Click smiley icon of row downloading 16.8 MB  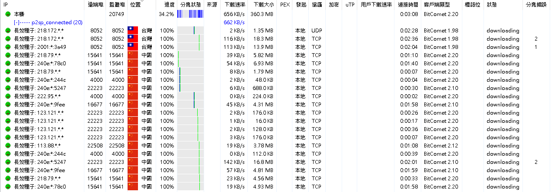(8, 162)
